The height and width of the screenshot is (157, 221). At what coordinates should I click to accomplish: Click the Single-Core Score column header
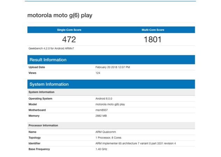(x=69, y=30)
